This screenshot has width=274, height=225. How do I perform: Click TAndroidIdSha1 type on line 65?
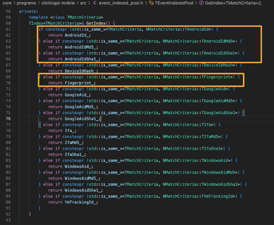click(218, 53)
